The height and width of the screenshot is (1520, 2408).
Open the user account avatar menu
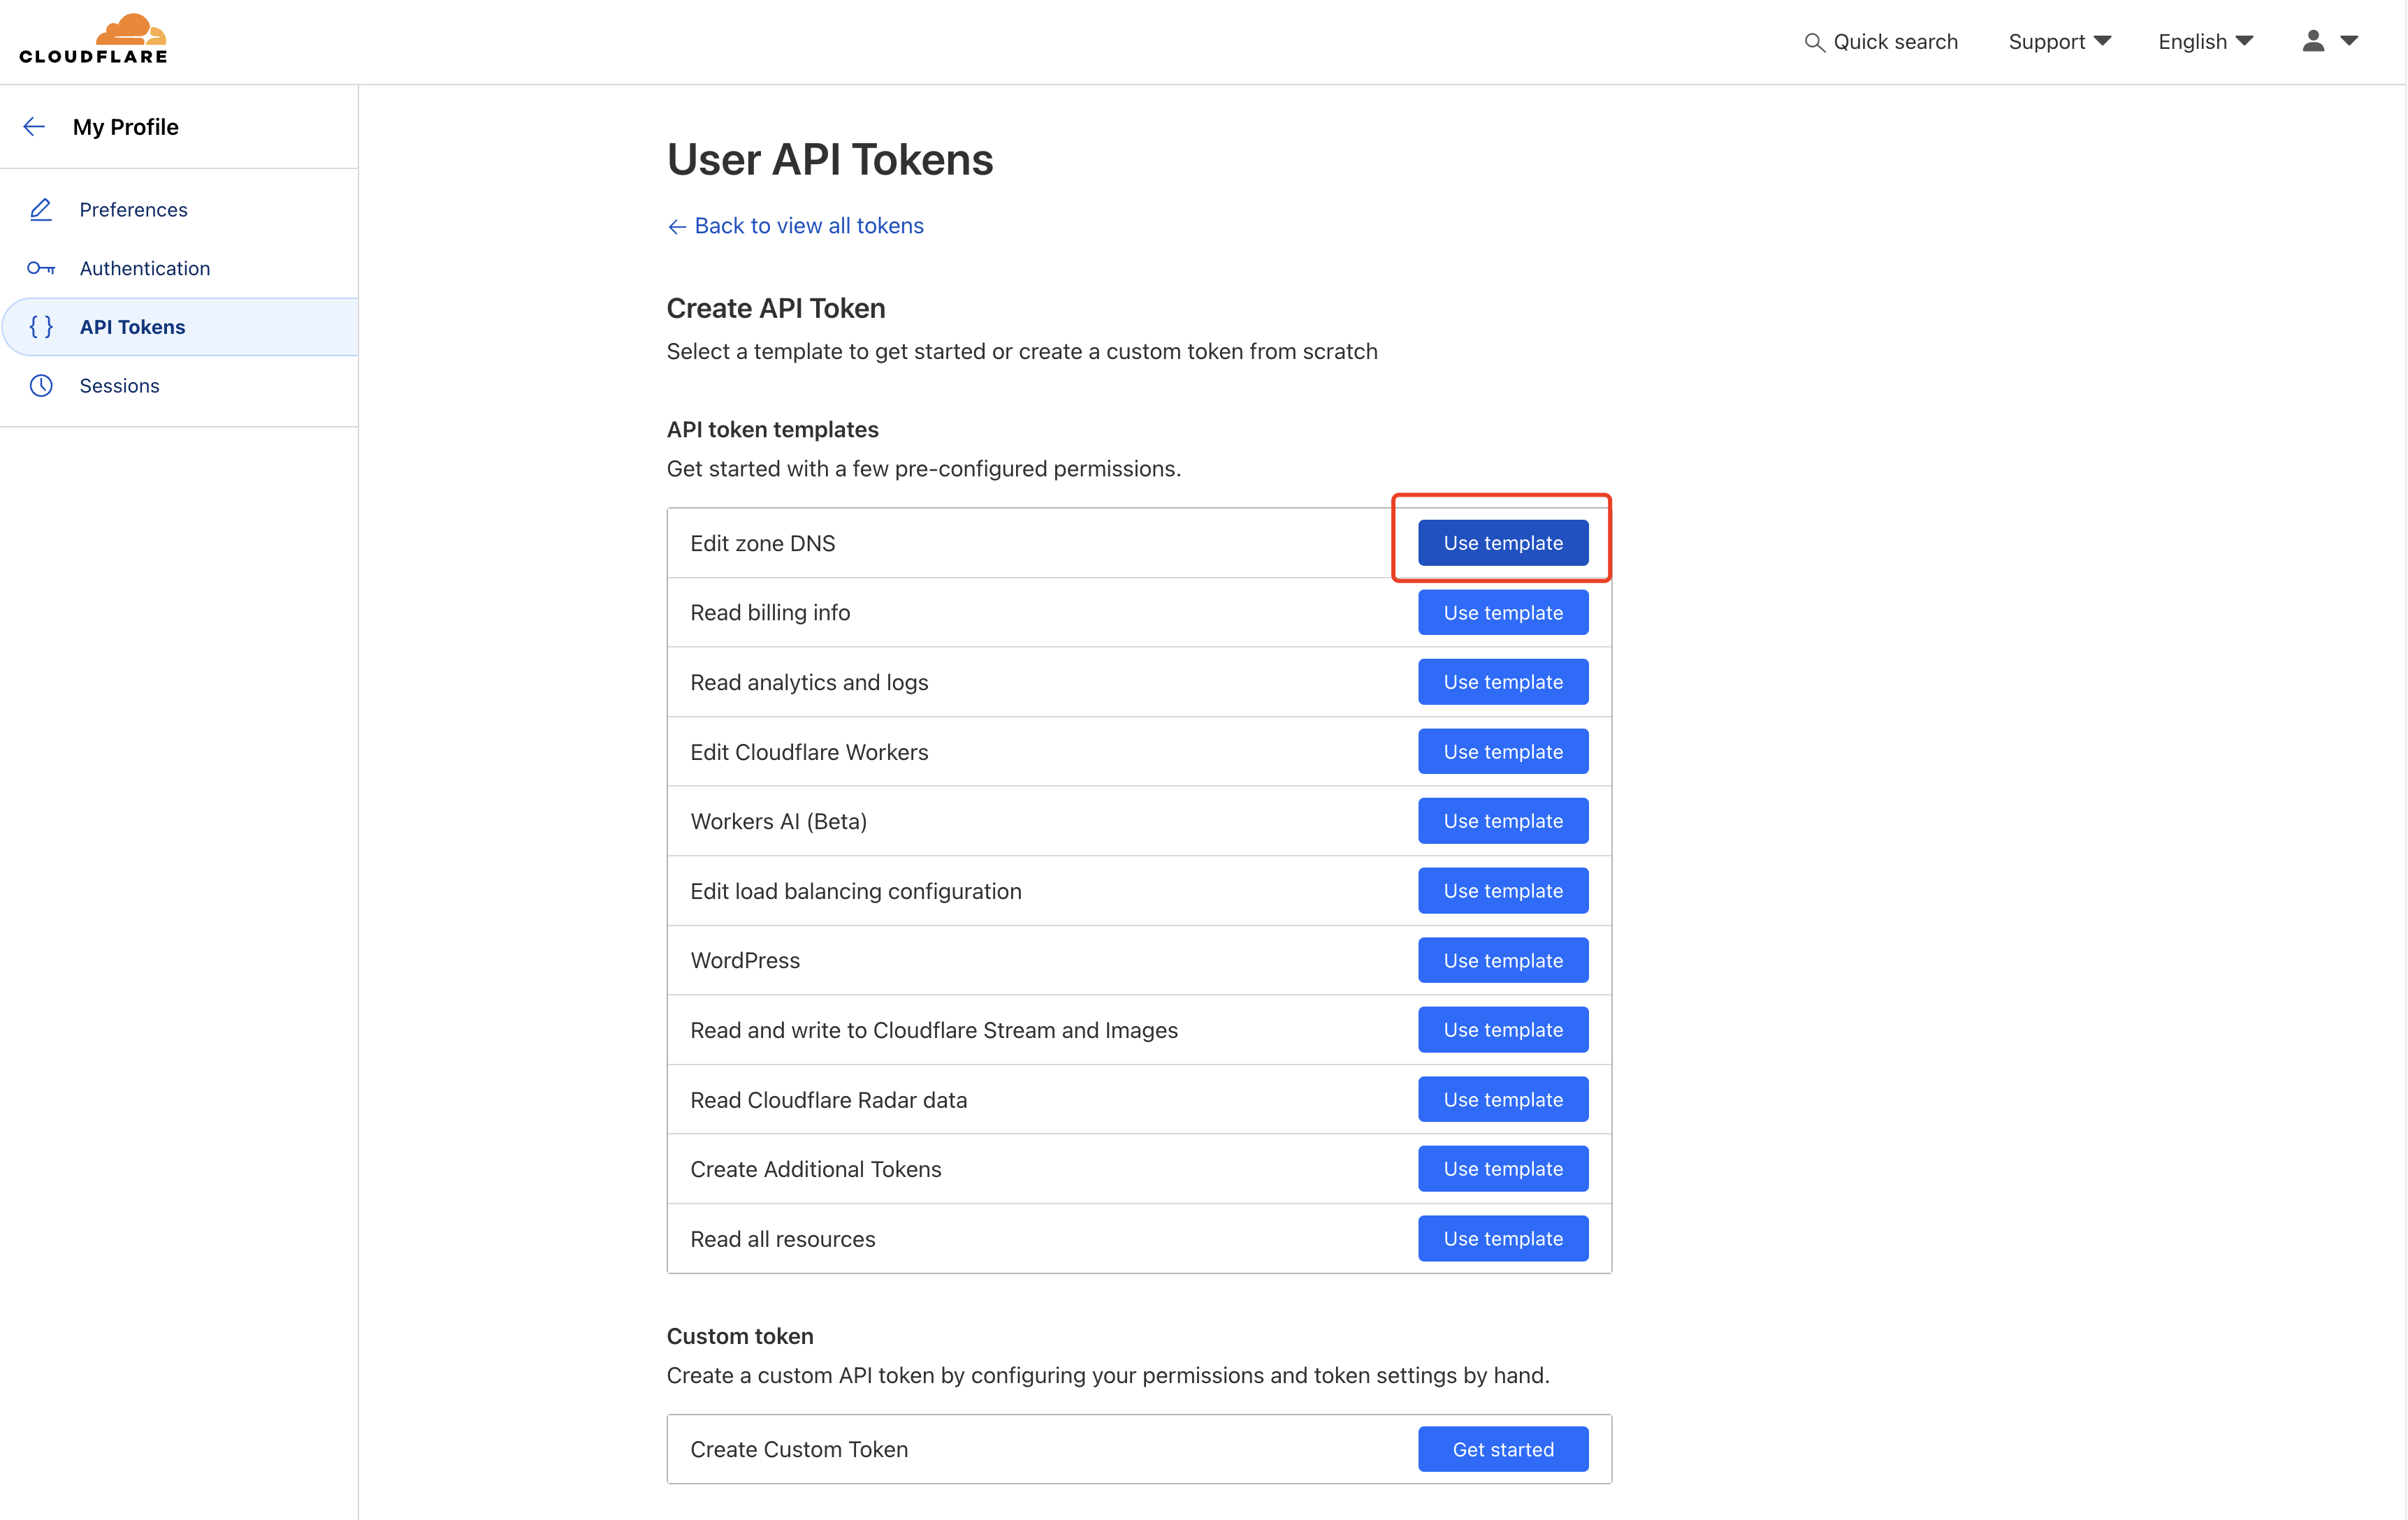coord(2313,41)
